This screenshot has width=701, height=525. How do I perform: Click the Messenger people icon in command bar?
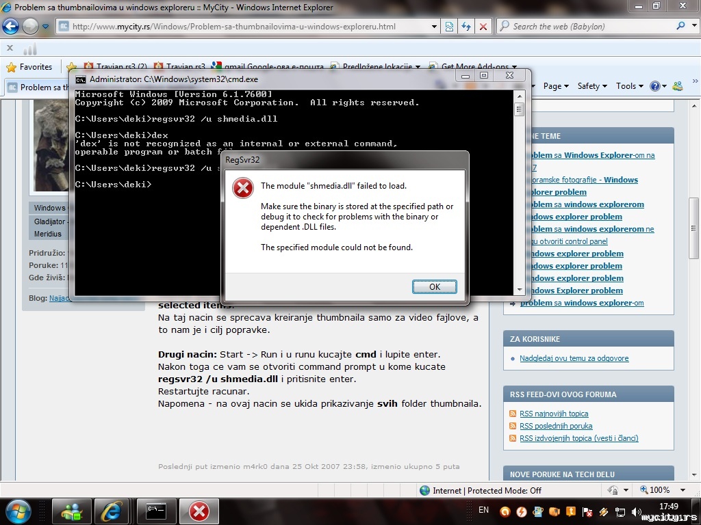[678, 86]
